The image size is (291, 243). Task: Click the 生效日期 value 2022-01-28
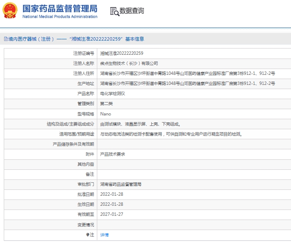[x=112, y=204]
